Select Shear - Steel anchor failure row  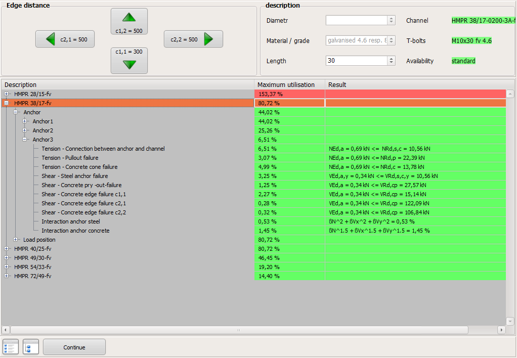(x=253, y=176)
